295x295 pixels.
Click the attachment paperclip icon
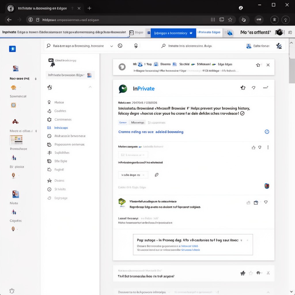point(156,175)
